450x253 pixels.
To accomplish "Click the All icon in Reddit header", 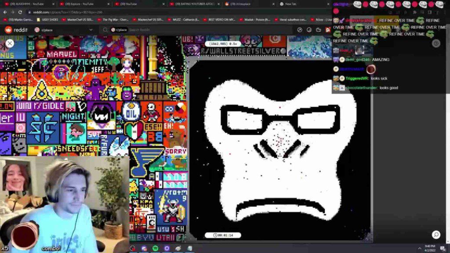I will coord(309,30).
